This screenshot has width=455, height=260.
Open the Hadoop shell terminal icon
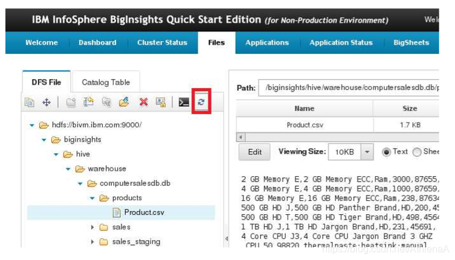tap(184, 102)
